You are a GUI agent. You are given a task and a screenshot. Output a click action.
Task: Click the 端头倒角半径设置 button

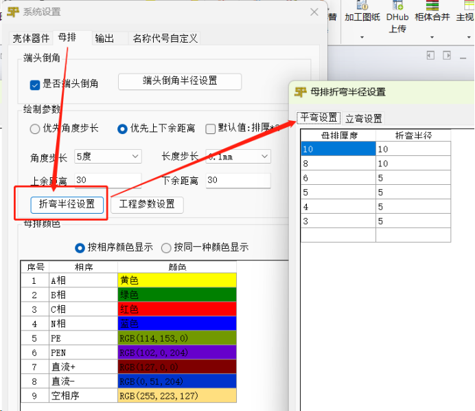pos(180,81)
